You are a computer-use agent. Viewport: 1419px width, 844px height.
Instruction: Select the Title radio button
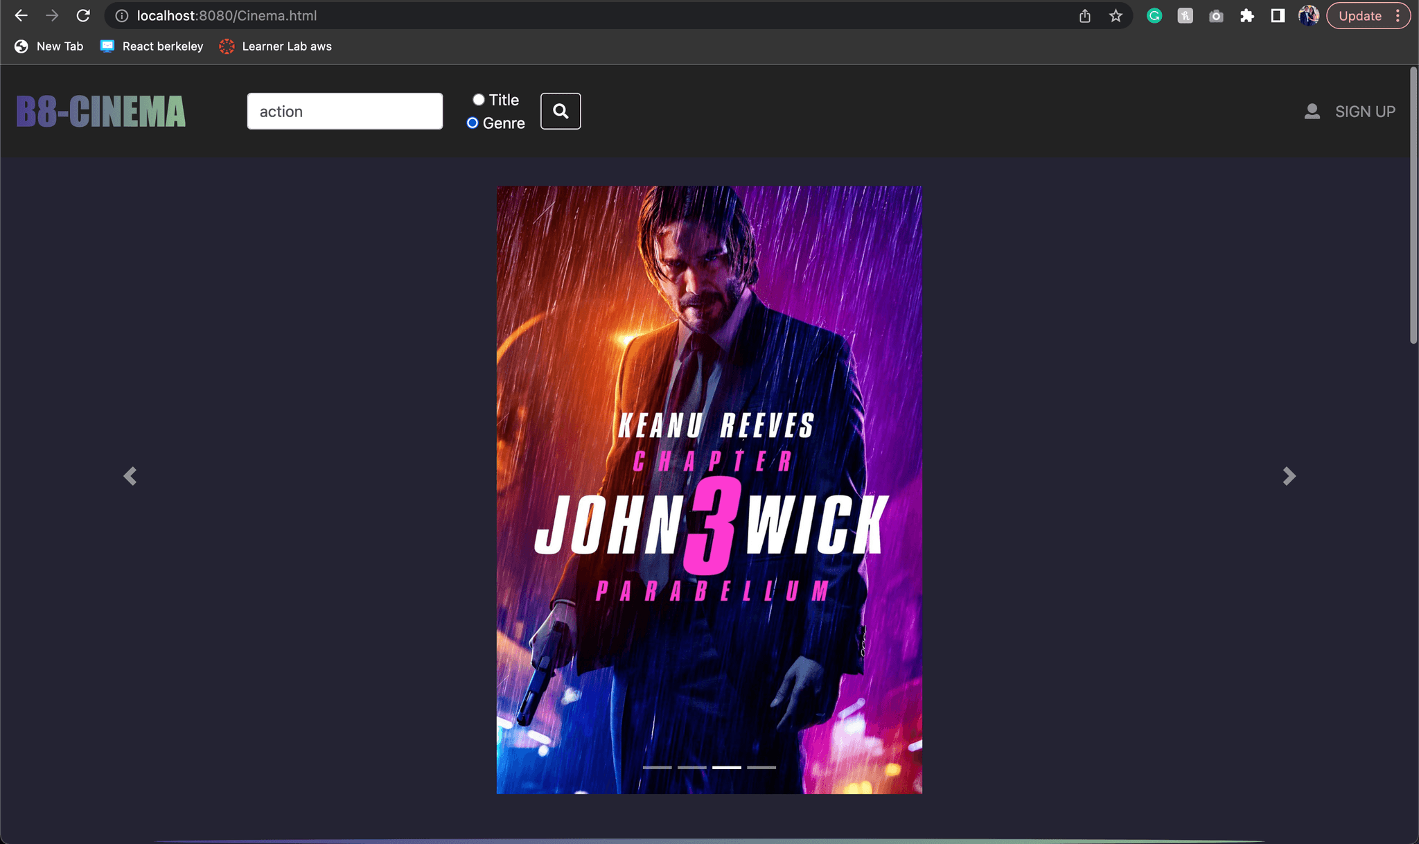click(x=479, y=100)
